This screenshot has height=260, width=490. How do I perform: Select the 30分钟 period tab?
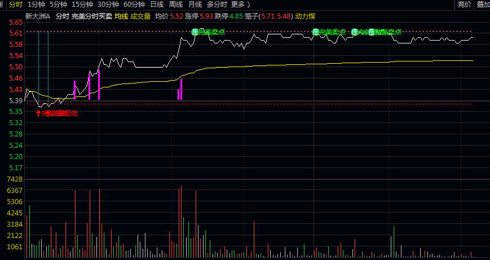[108, 5]
